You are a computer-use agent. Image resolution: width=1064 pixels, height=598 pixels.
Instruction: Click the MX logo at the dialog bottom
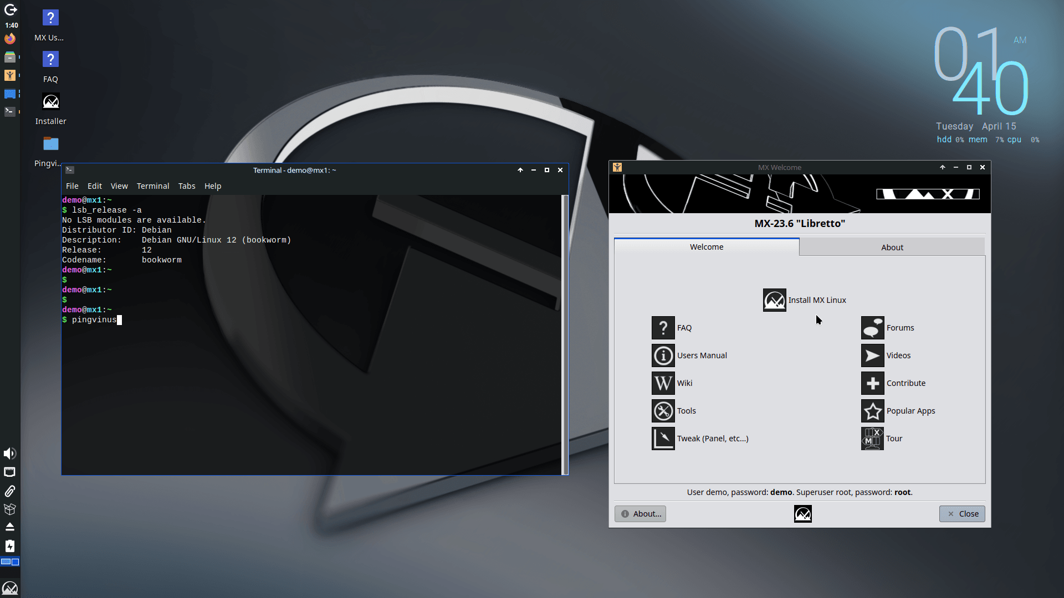pos(802,514)
